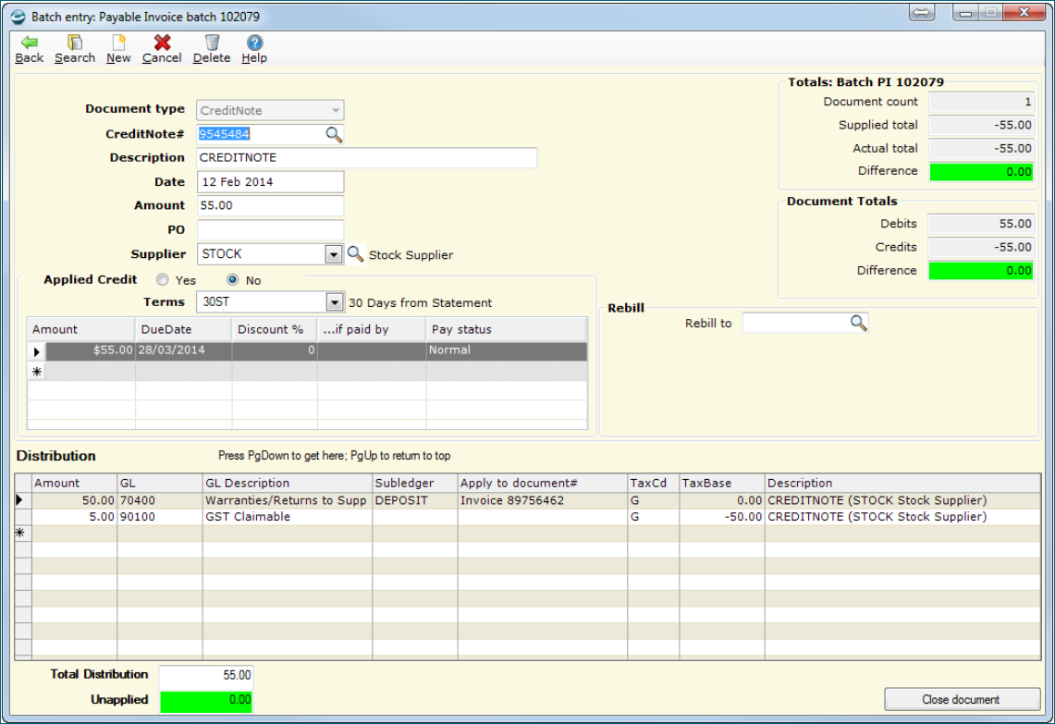Click the empty PO field
The width and height of the screenshot is (1055, 724).
point(271,229)
